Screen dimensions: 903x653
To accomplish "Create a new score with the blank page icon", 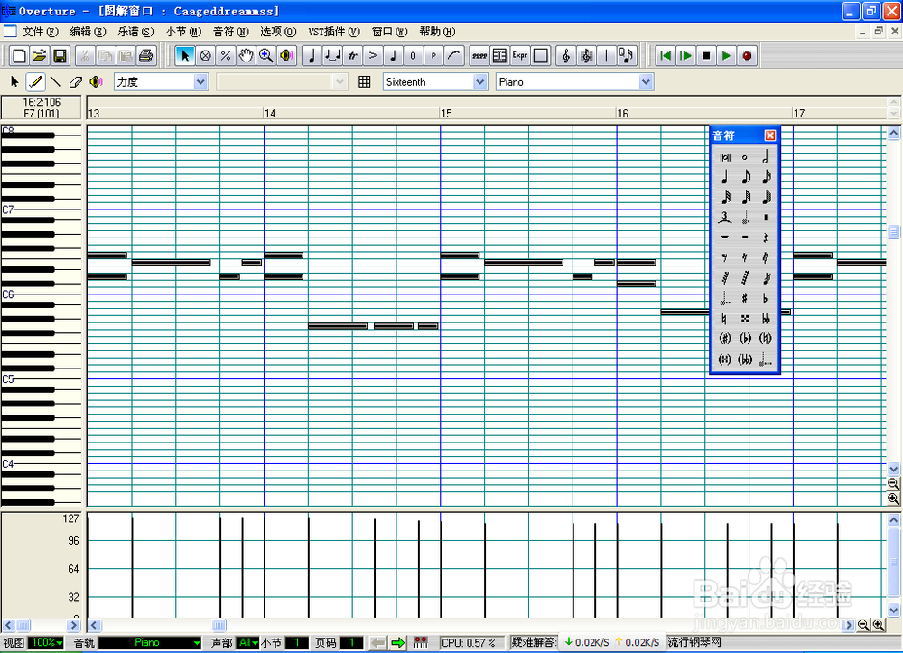I will tap(19, 56).
